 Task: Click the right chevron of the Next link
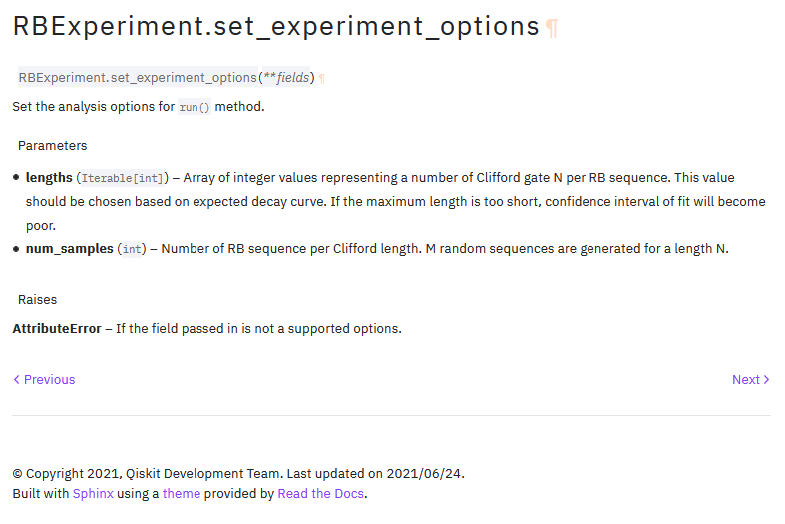766,379
